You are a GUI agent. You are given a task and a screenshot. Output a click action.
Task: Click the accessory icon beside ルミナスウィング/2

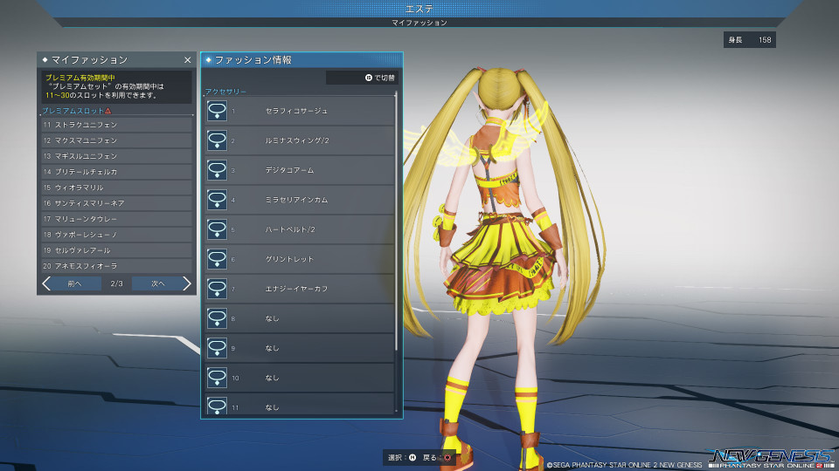(217, 140)
